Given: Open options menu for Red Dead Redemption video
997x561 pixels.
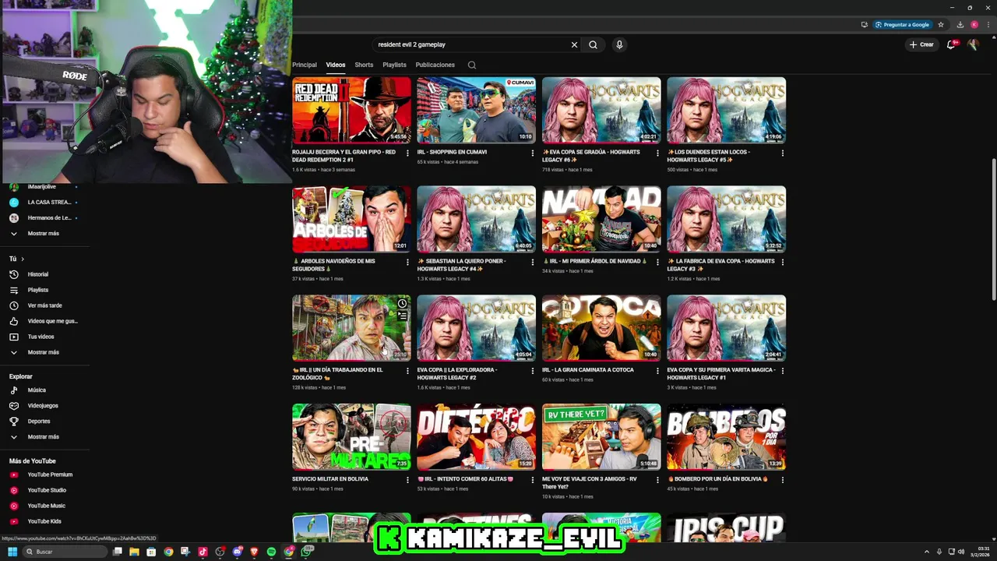Looking at the screenshot, I should coord(407,153).
